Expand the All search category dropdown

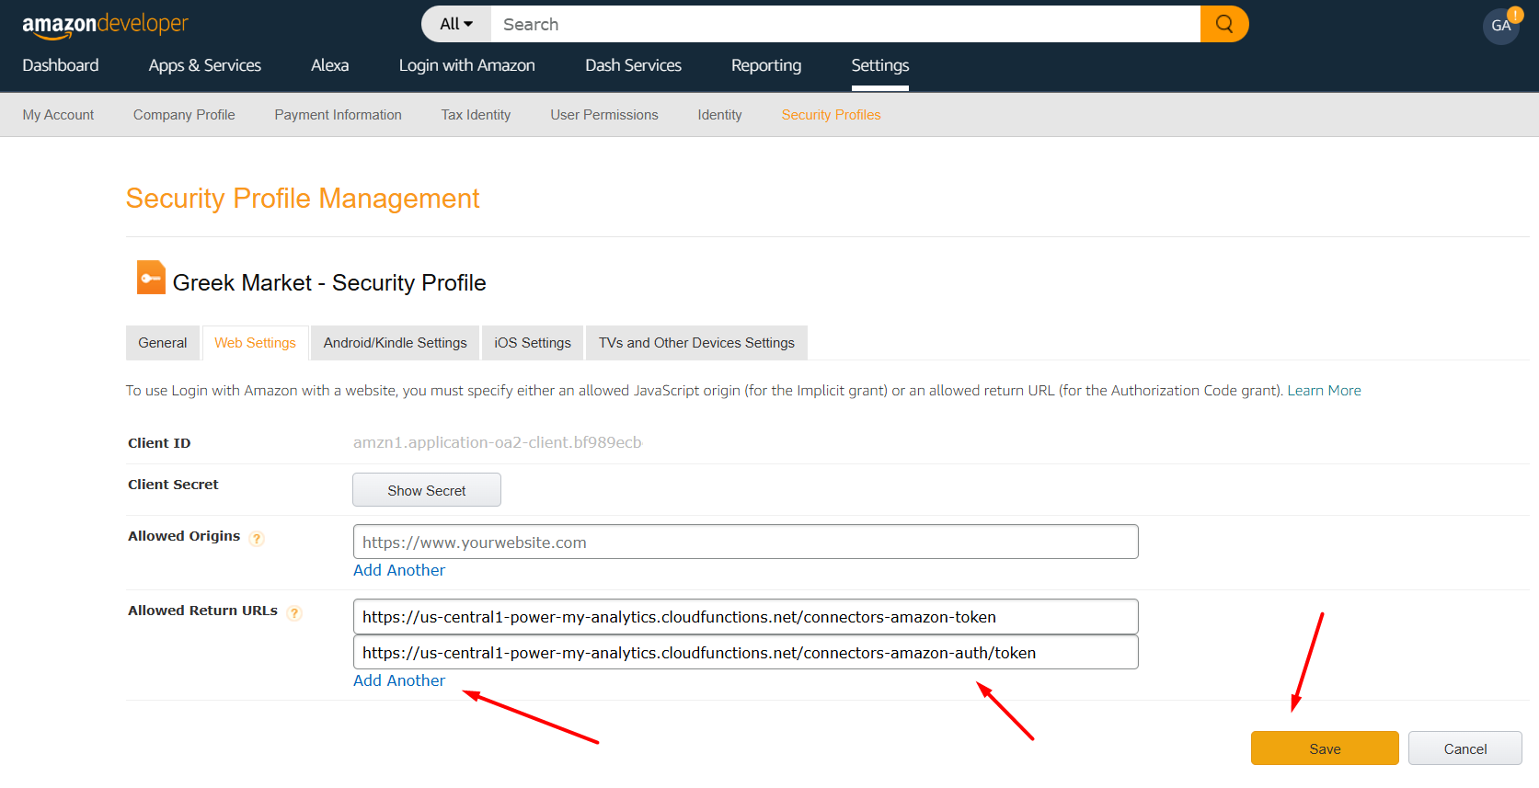(456, 24)
